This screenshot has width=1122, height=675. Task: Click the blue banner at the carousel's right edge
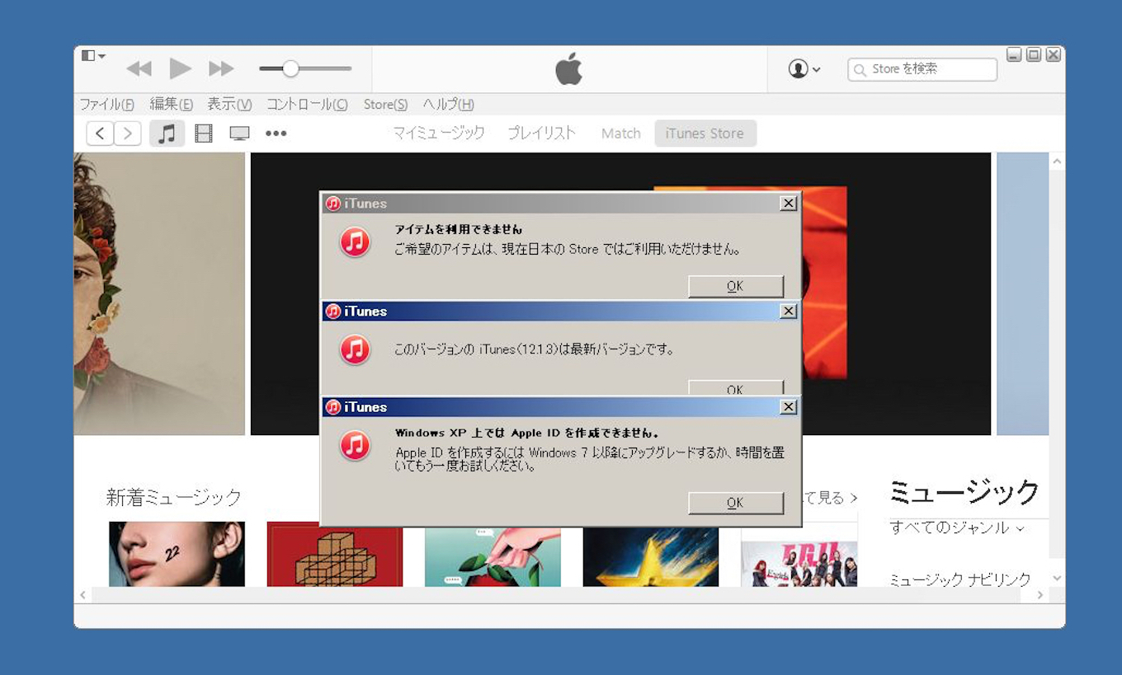(x=1023, y=293)
